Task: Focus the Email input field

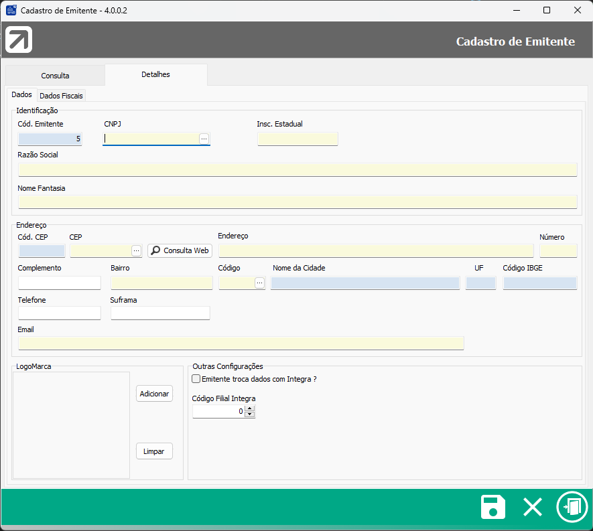Action: point(241,343)
